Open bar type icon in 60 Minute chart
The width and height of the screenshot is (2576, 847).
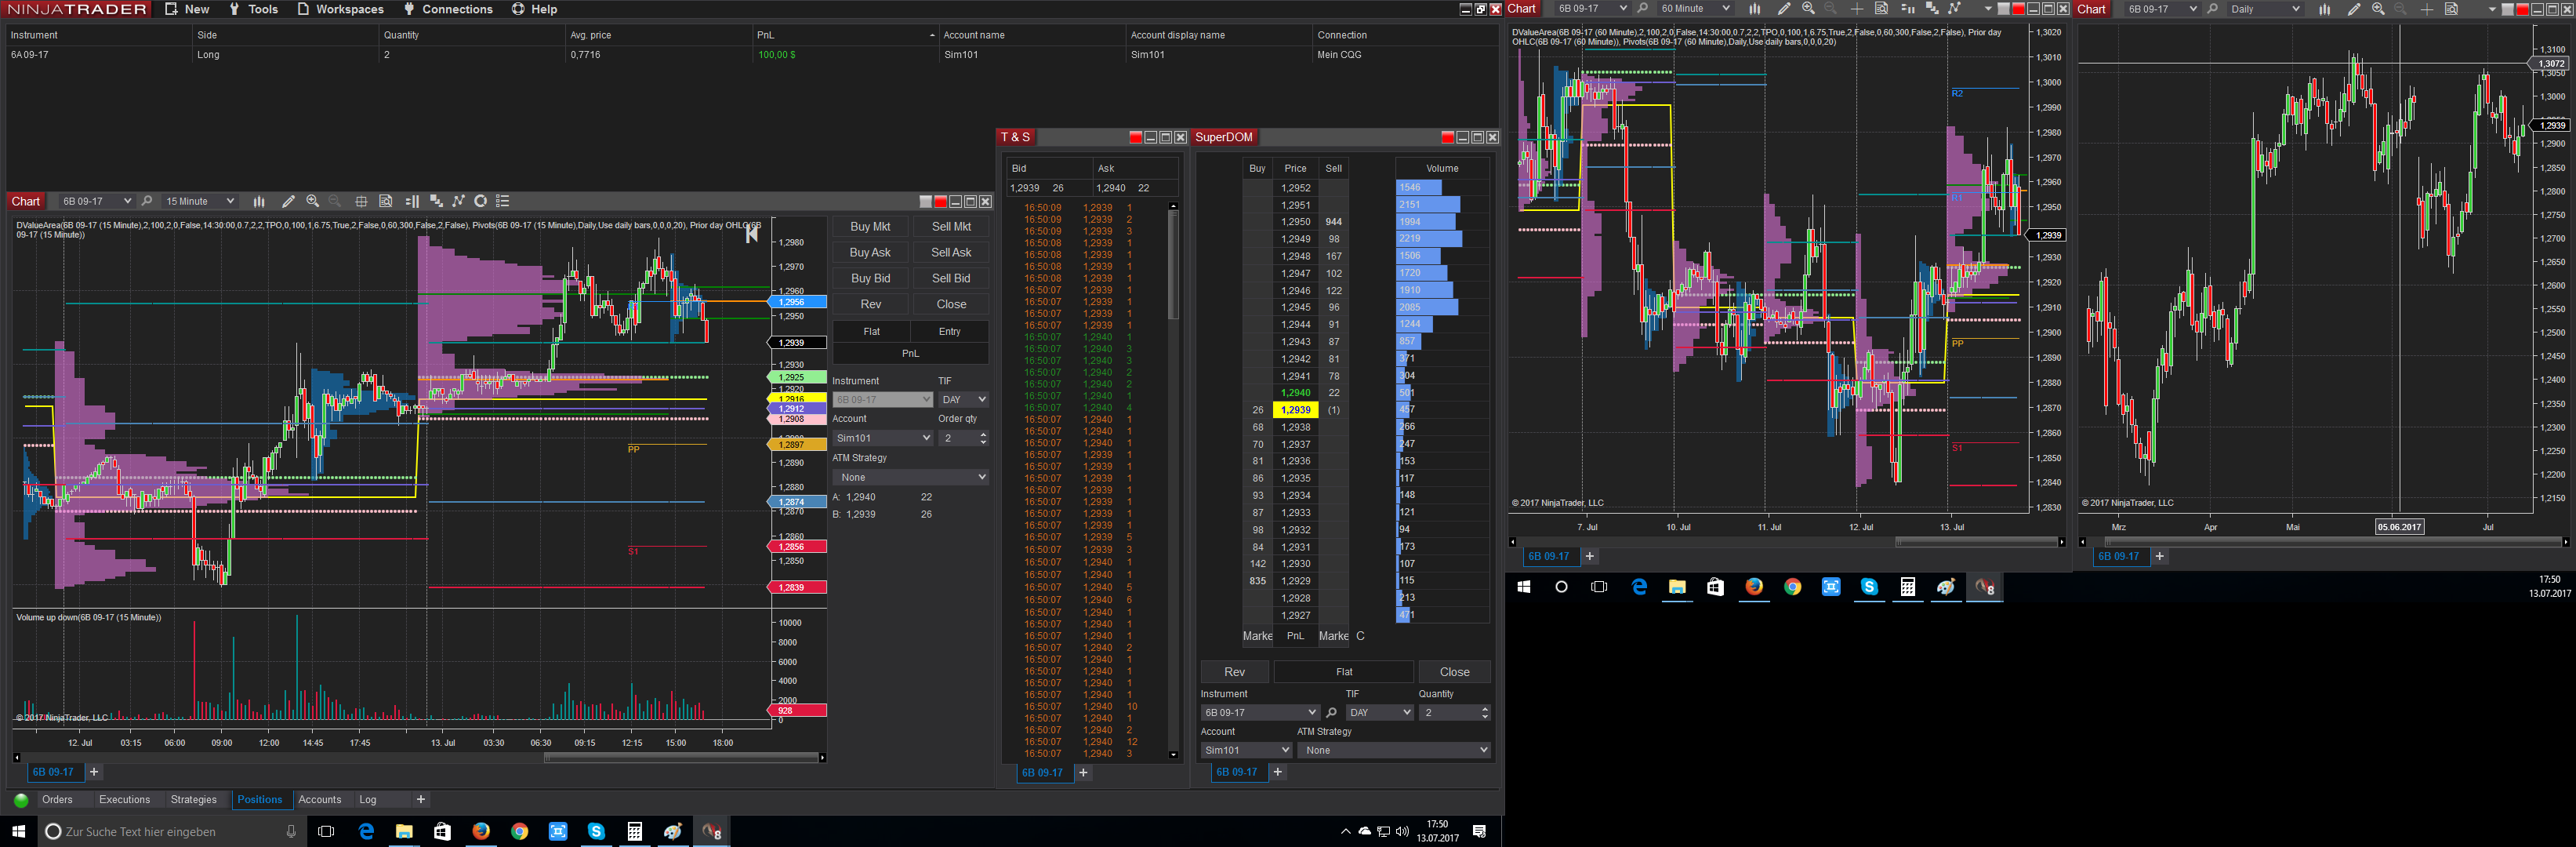click(x=1755, y=9)
